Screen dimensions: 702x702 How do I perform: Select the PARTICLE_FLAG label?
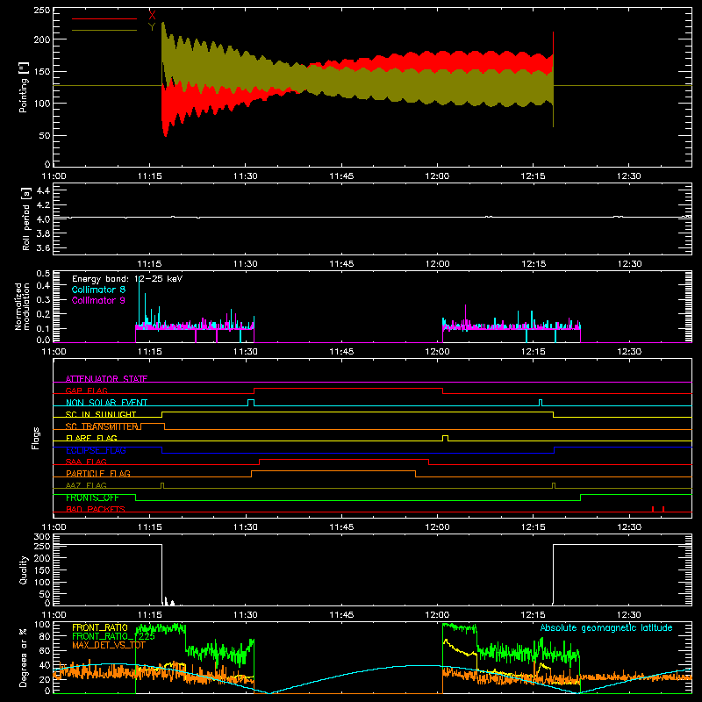(x=98, y=473)
